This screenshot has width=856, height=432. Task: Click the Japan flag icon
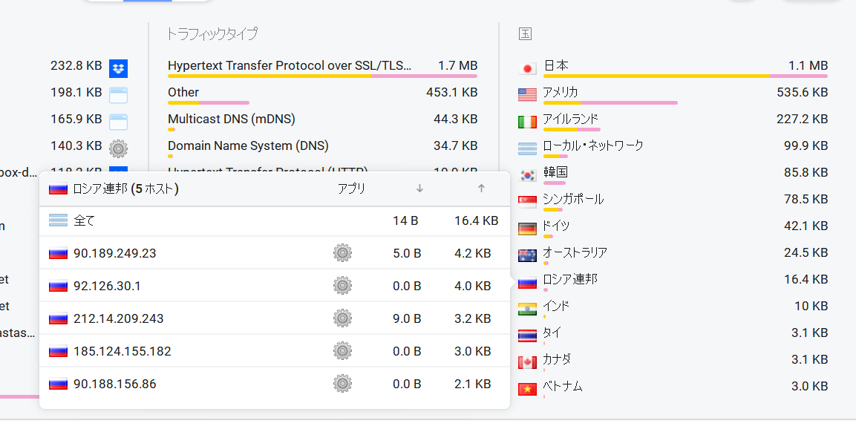pos(527,68)
